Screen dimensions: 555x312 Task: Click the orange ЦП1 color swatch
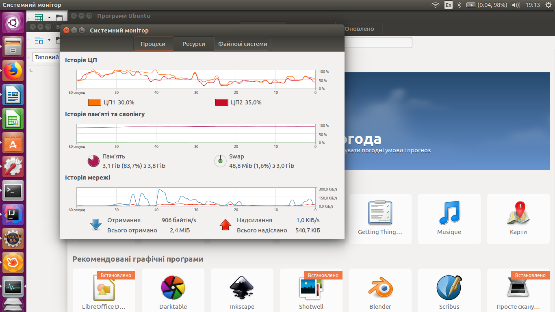[x=94, y=102]
